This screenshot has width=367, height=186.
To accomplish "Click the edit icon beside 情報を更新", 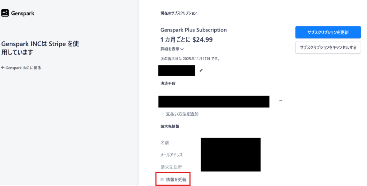I will point(162,180).
